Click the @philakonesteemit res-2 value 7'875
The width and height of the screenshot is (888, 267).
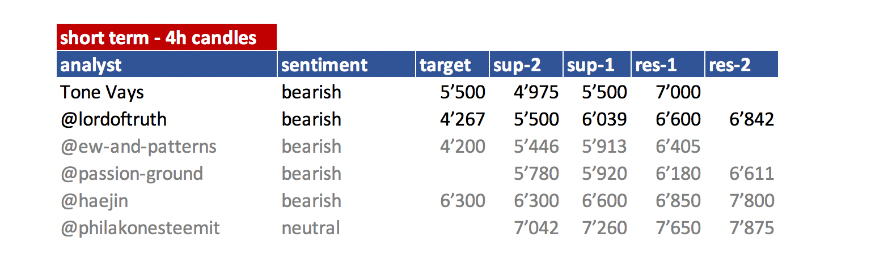751,228
